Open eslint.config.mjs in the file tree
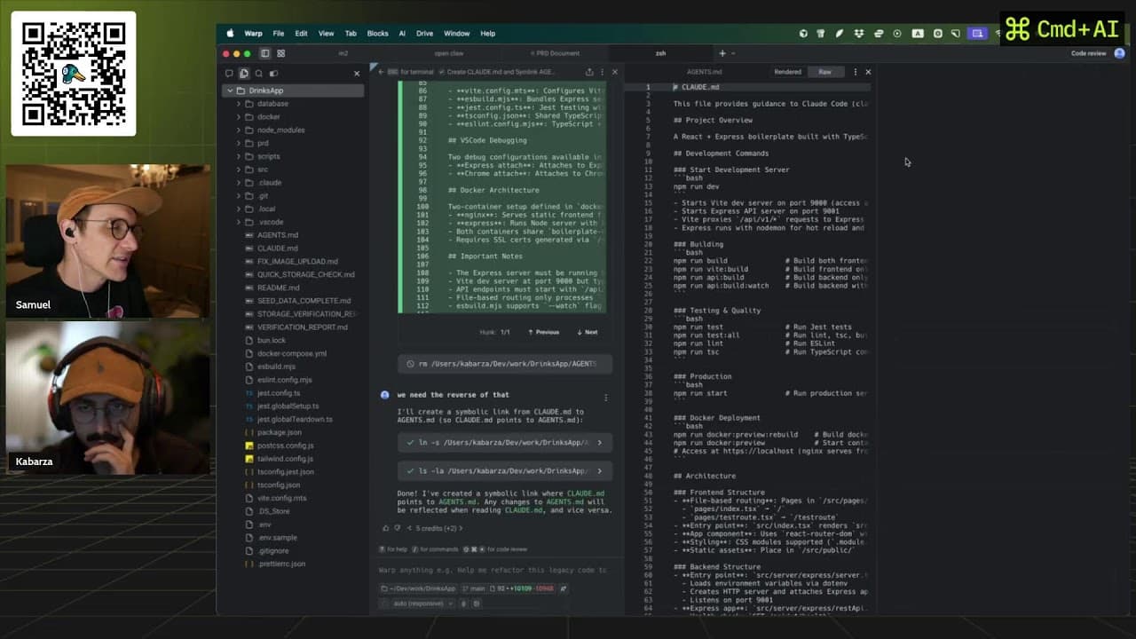Image resolution: width=1136 pixels, height=639 pixels. [x=284, y=380]
